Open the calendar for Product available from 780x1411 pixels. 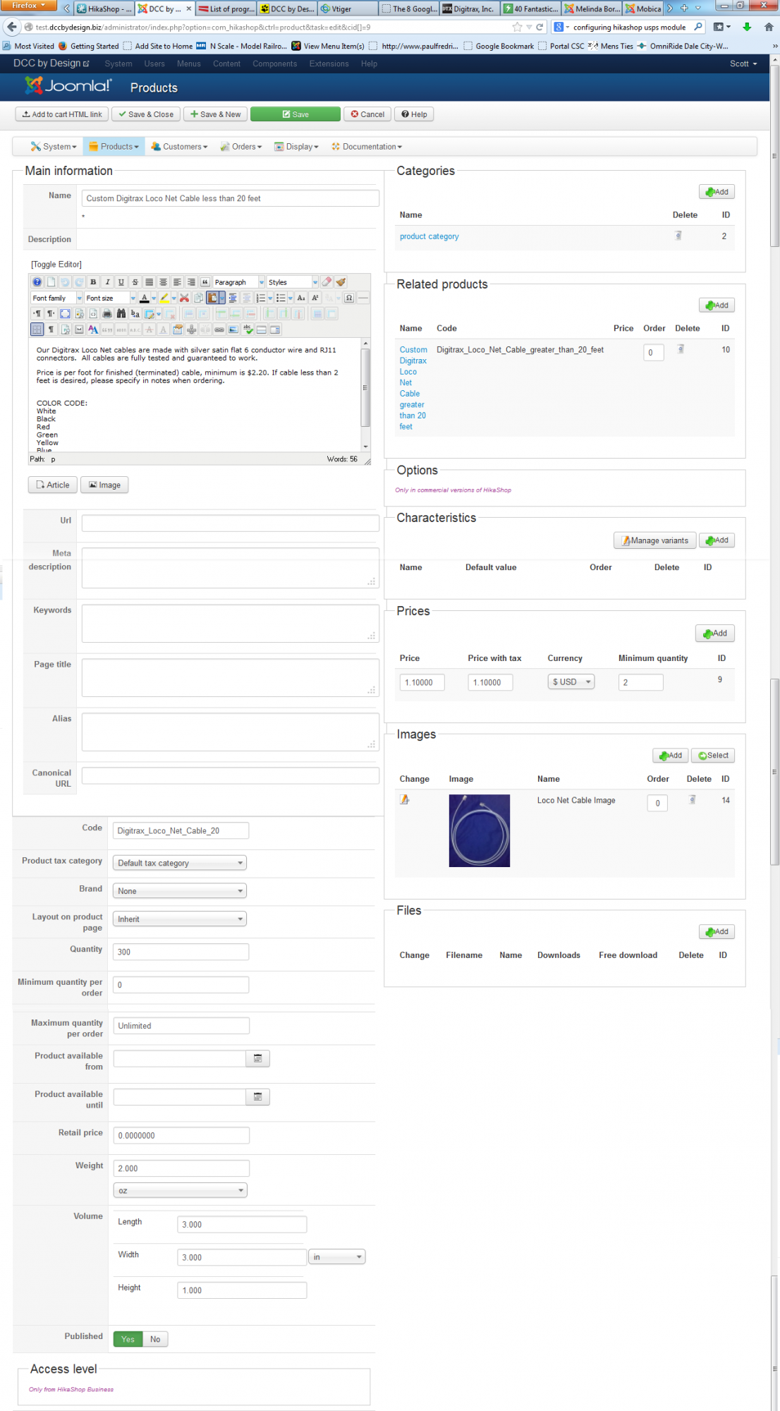(x=257, y=1058)
